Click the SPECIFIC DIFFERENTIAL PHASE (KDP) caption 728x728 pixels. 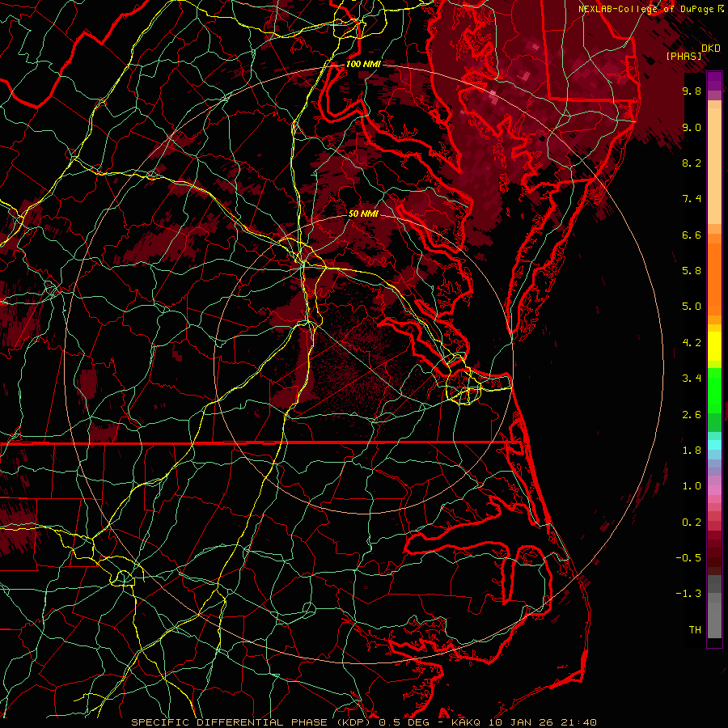[252, 722]
